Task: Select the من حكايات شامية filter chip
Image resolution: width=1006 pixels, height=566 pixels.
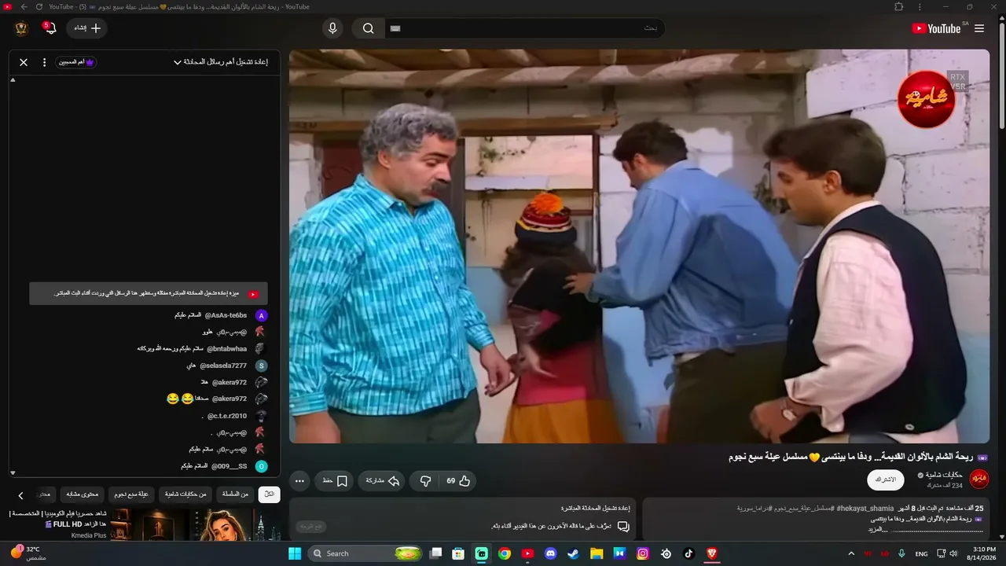Action: (185, 494)
